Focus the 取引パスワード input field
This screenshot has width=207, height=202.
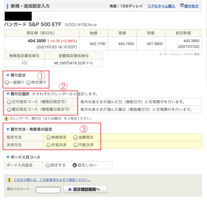pos(48,190)
